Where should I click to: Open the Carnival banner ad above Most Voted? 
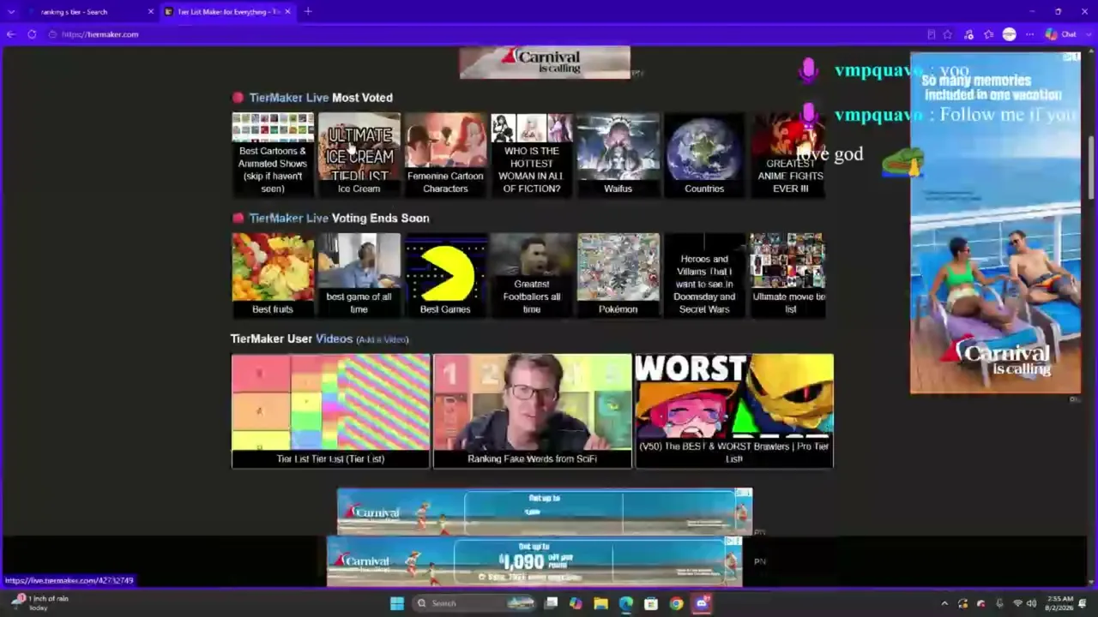click(x=545, y=62)
